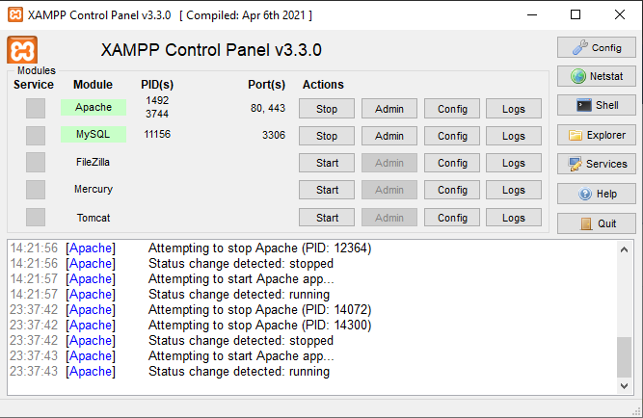Open Explorer via the folder button

point(597,135)
